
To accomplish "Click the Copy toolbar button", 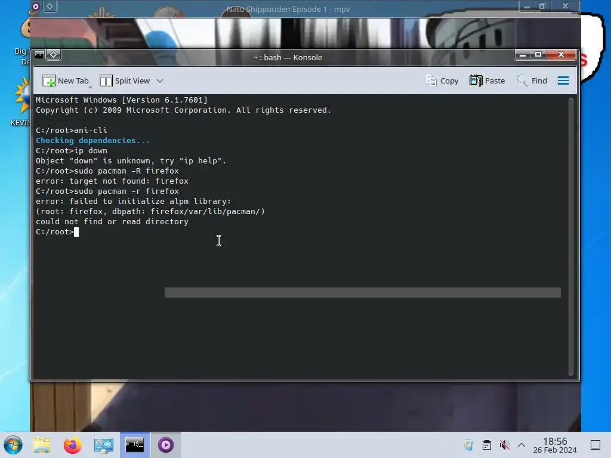I will click(442, 81).
